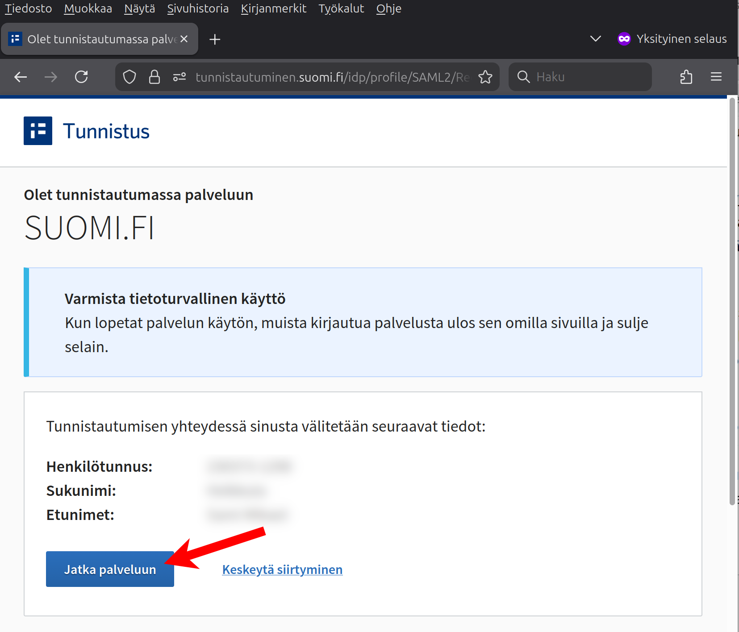
Task: Open the Kirjanmerkit menu
Action: point(273,8)
